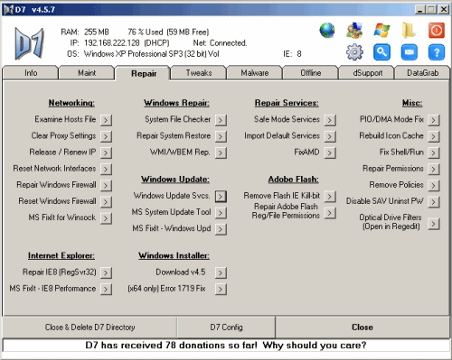Open the Maint tab
The width and height of the screenshot is (452, 360).
87,73
